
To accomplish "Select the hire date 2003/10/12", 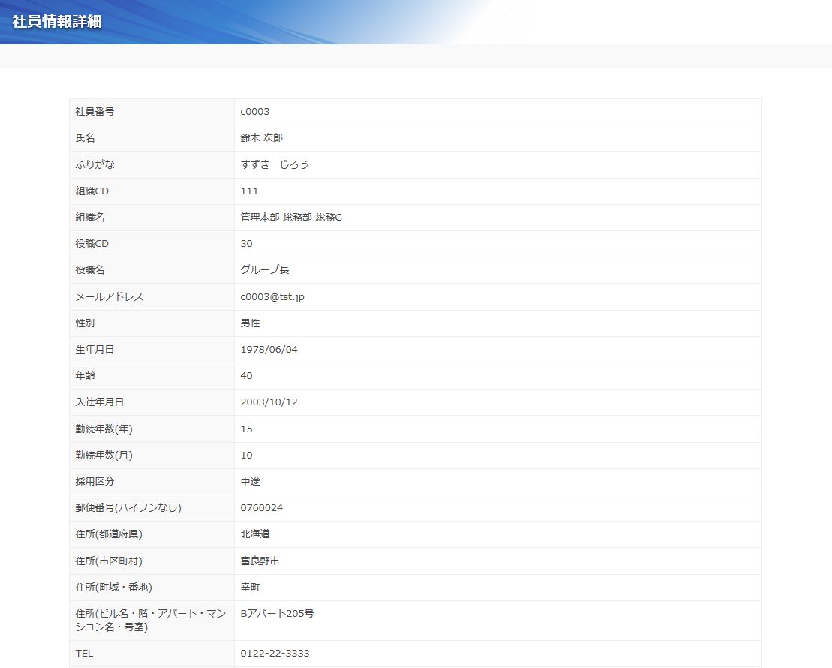I will [269, 402].
